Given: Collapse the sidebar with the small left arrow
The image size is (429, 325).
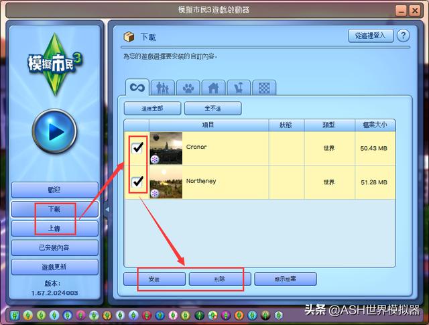Looking at the screenshot, I should 107,210.
